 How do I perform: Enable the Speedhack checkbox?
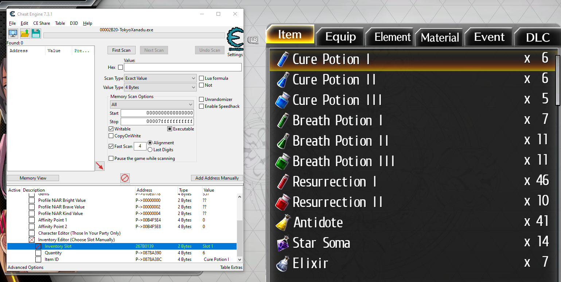(x=201, y=106)
